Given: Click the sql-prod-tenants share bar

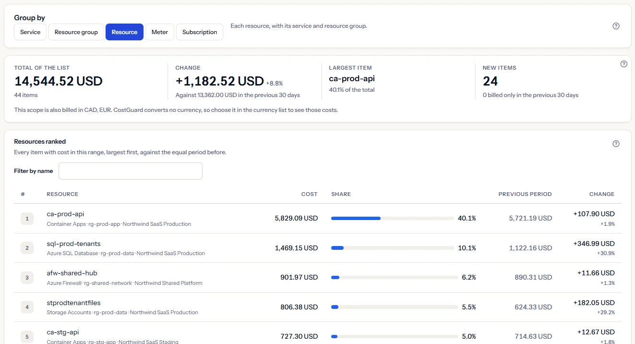Looking at the screenshot, I should (393, 248).
